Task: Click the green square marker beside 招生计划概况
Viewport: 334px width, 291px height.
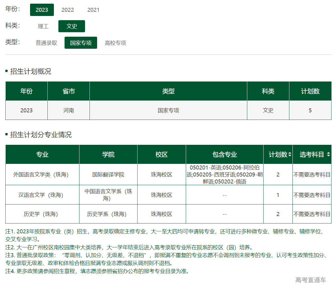Action: click(6, 71)
